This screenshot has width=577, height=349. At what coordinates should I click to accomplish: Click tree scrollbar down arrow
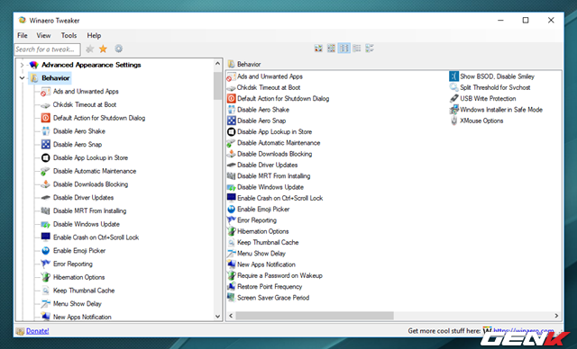pyautogui.click(x=217, y=316)
